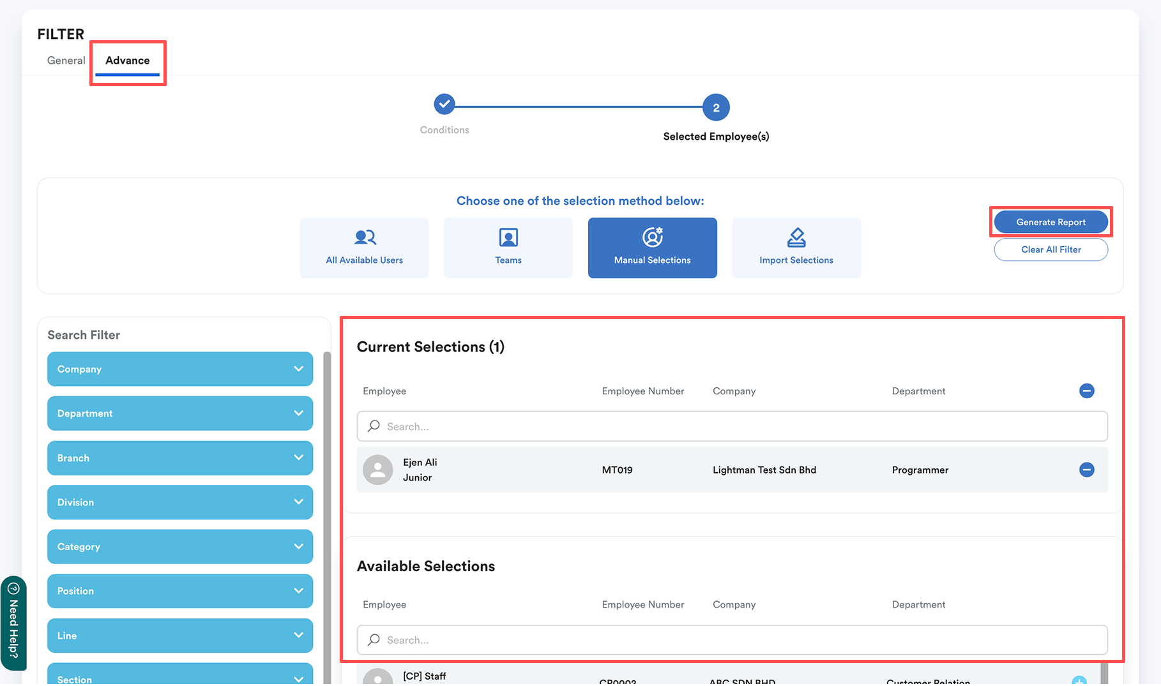Open the Need Help? side tab
Screen dimensions: 1161x686
[13, 623]
